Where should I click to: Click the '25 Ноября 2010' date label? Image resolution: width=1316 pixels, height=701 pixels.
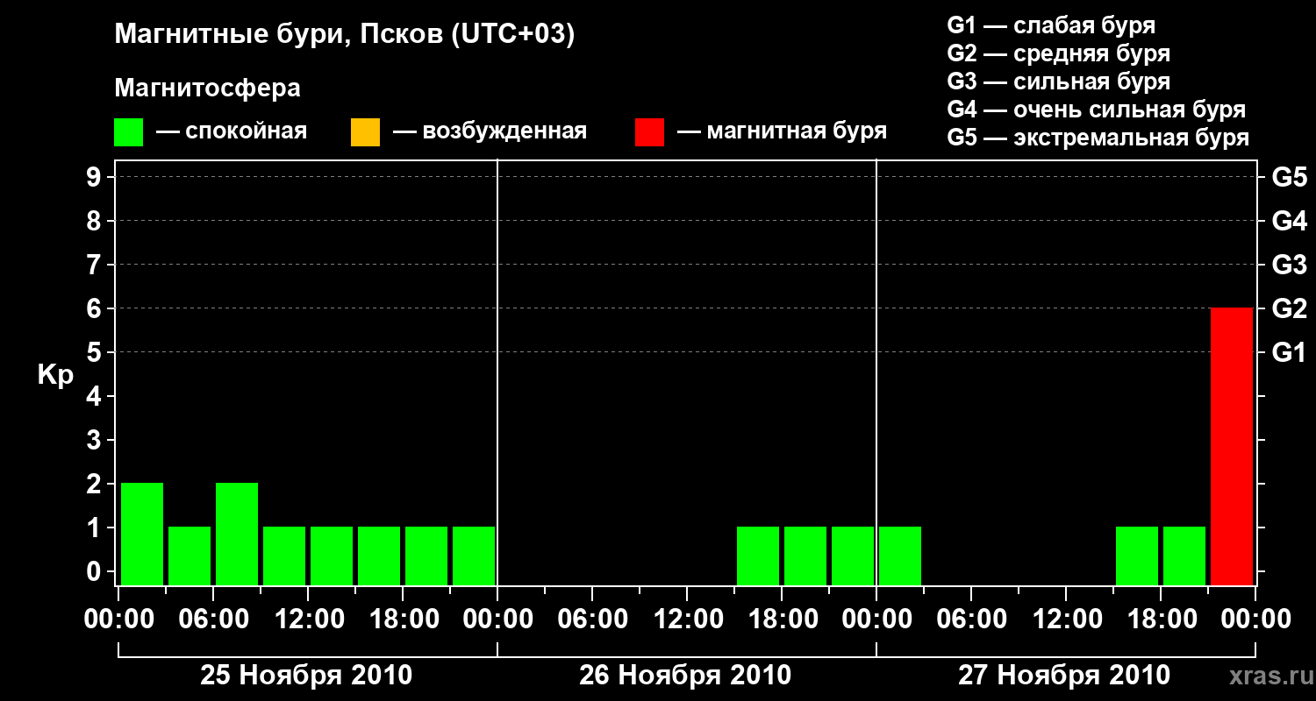tap(306, 676)
